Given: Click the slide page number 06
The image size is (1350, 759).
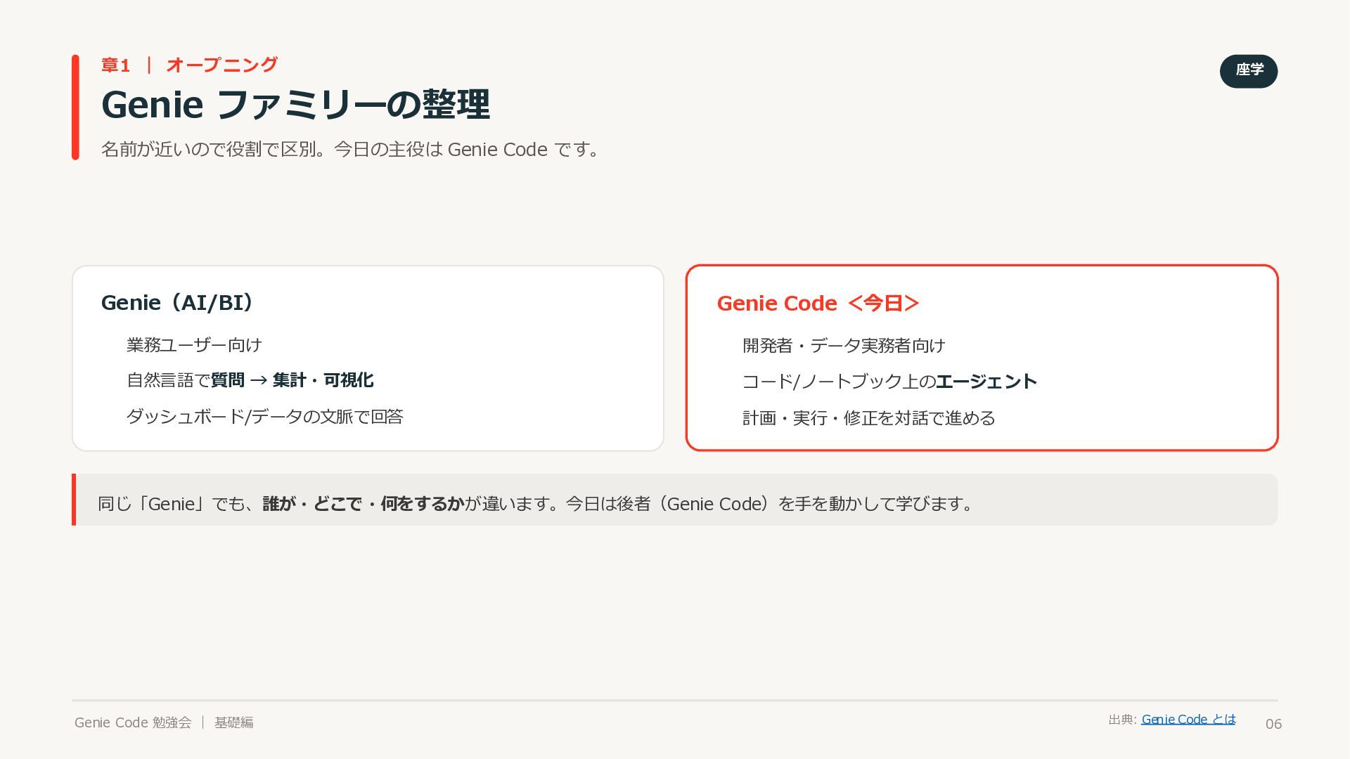Looking at the screenshot, I should click(x=1273, y=724).
